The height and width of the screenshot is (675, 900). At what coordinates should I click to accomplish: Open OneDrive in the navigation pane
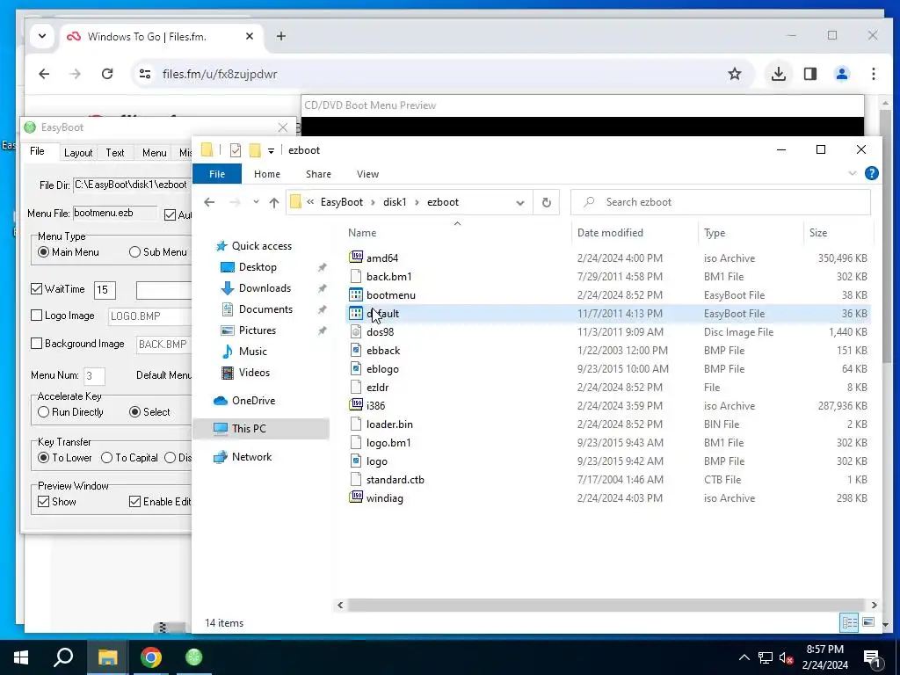pyautogui.click(x=253, y=401)
